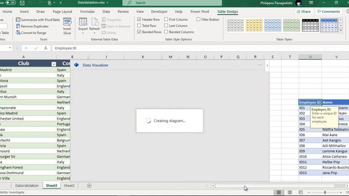This screenshot has height=196, width=349.
Task: Expand the Refresh dropdown arrow
Action: (x=94, y=33)
